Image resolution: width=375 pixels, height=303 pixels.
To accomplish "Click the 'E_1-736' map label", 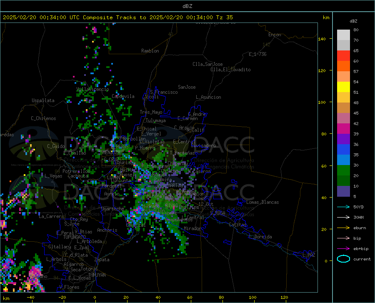I will pyautogui.click(x=257, y=54).
